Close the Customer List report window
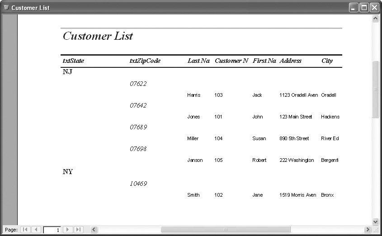The image size is (382, 236). click(x=374, y=8)
